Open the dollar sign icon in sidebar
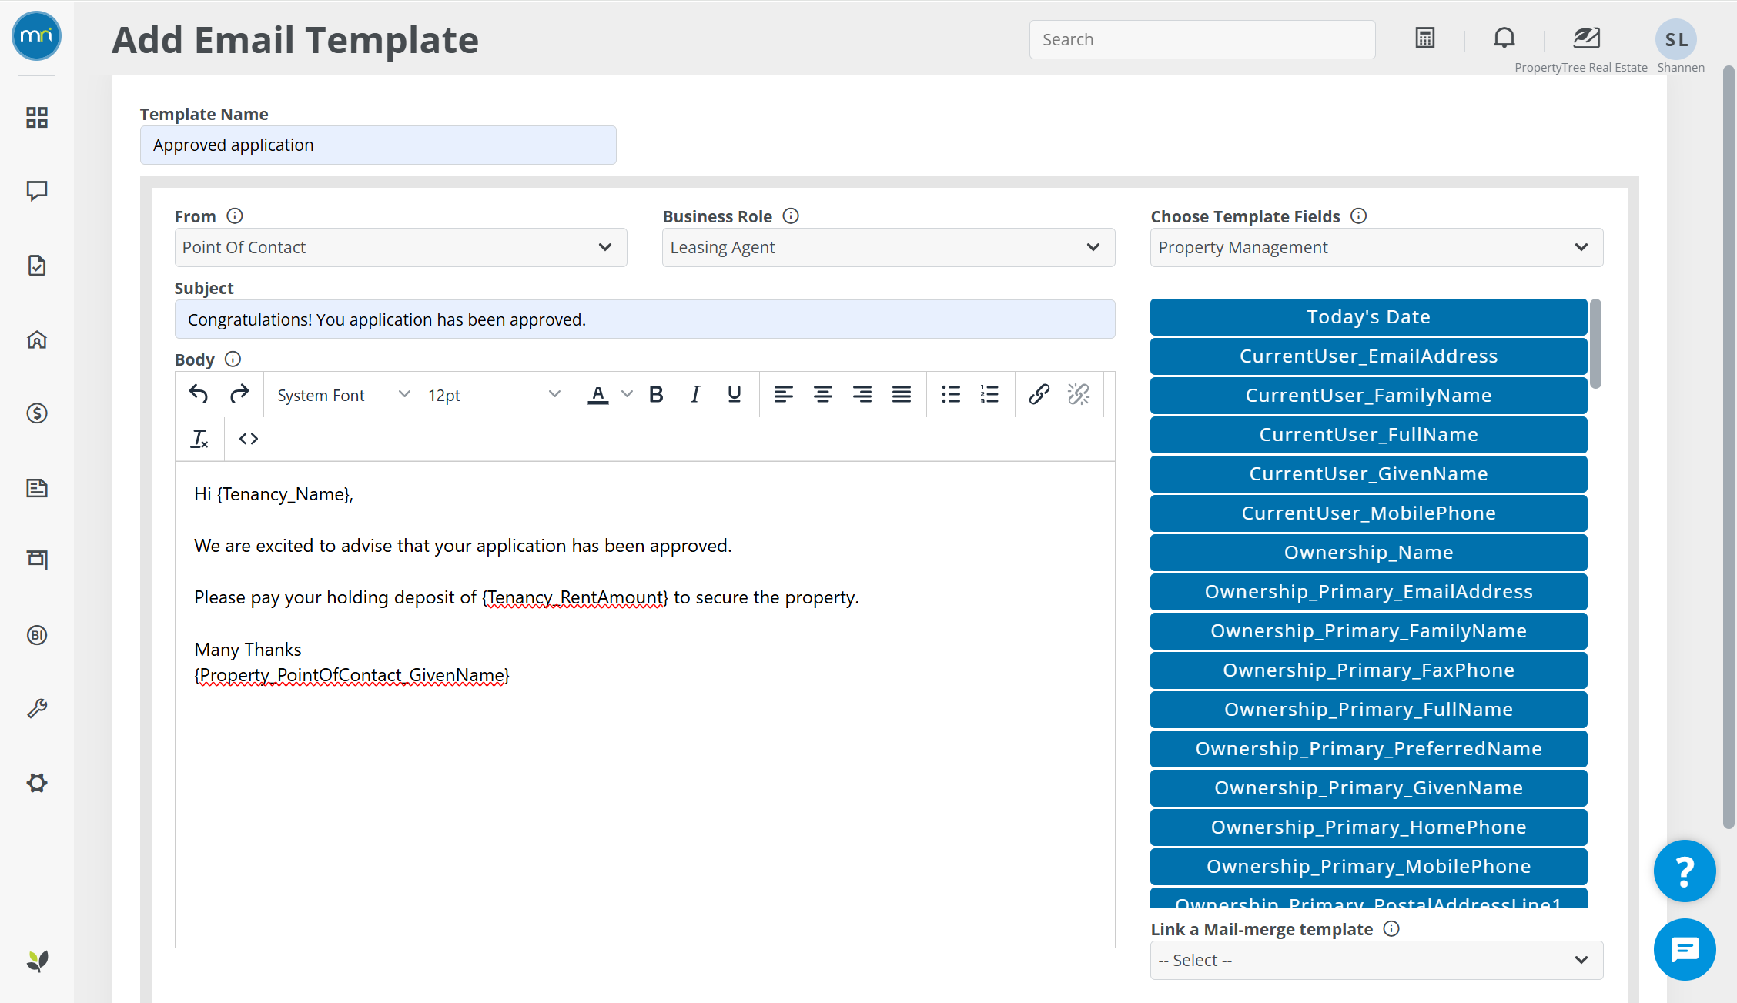Screen dimensions: 1737x1003 click(x=37, y=413)
